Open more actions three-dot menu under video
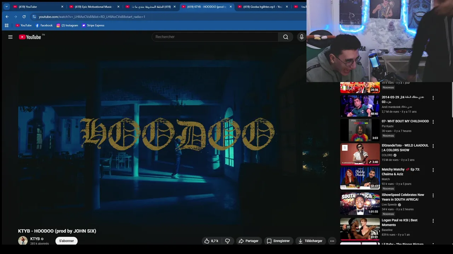This screenshot has width=453, height=254. click(332, 241)
